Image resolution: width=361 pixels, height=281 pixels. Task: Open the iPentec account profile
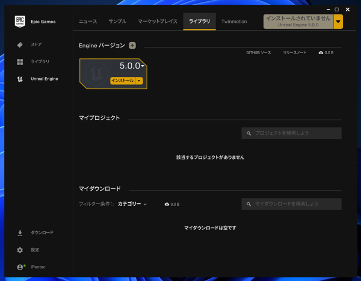click(38, 267)
